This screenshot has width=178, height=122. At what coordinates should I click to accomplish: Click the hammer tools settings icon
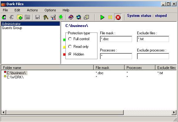[x=53, y=17]
